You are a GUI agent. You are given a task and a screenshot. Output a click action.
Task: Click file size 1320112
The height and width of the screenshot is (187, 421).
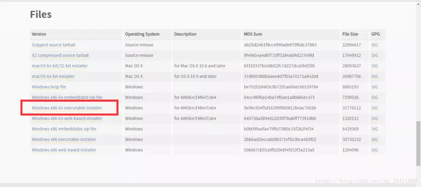click(x=350, y=118)
